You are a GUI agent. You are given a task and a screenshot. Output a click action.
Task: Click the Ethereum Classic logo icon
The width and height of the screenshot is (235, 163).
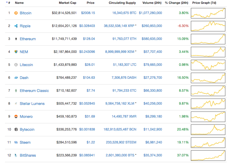[16, 91]
